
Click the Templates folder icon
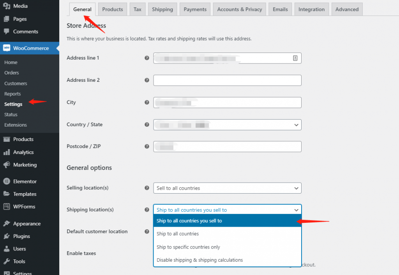[x=7, y=194]
